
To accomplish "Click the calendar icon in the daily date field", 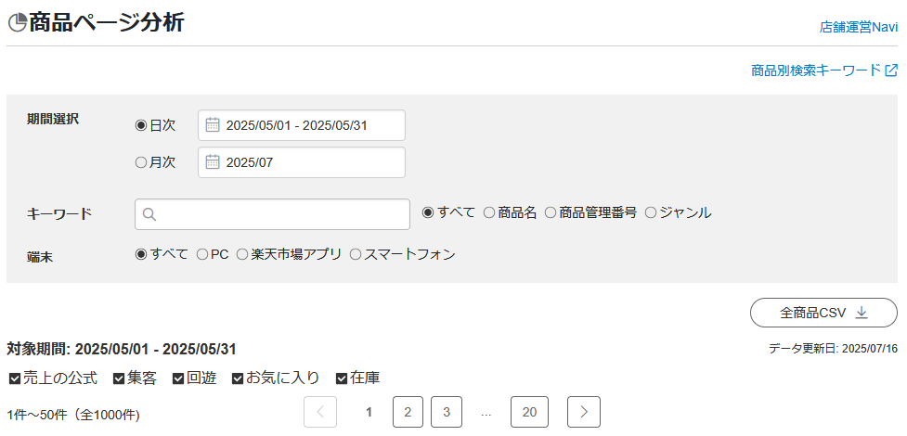I will [212, 125].
